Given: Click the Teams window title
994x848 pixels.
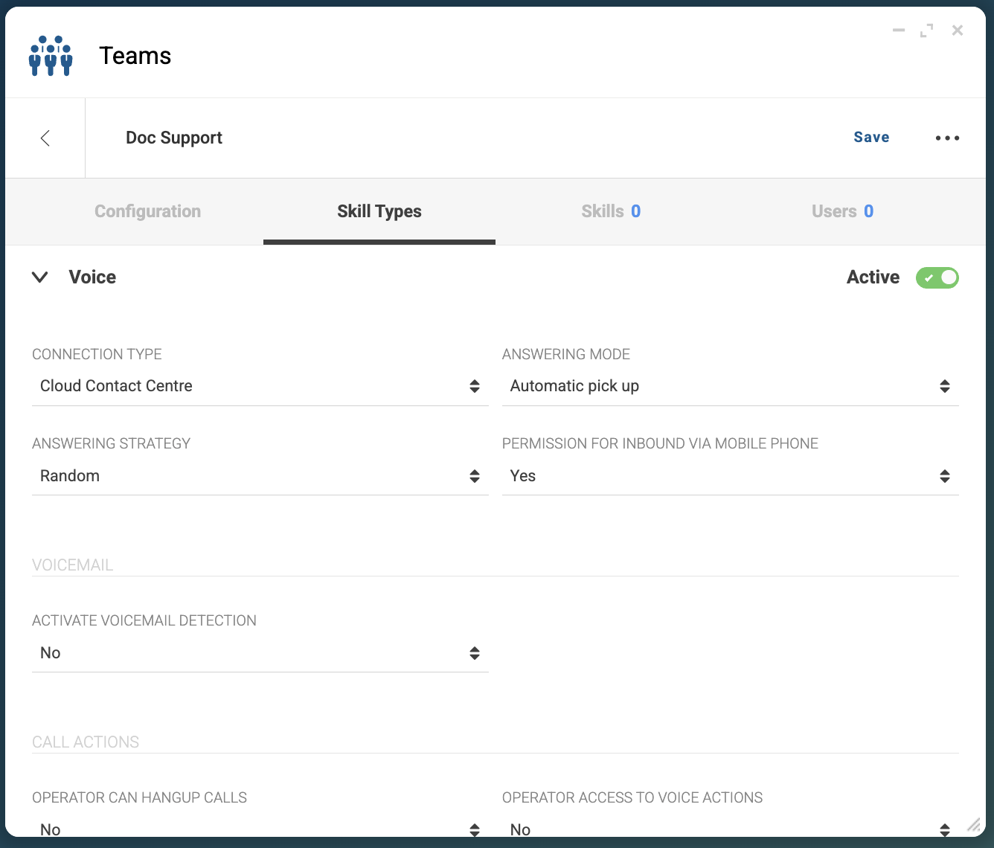Looking at the screenshot, I should tap(135, 56).
